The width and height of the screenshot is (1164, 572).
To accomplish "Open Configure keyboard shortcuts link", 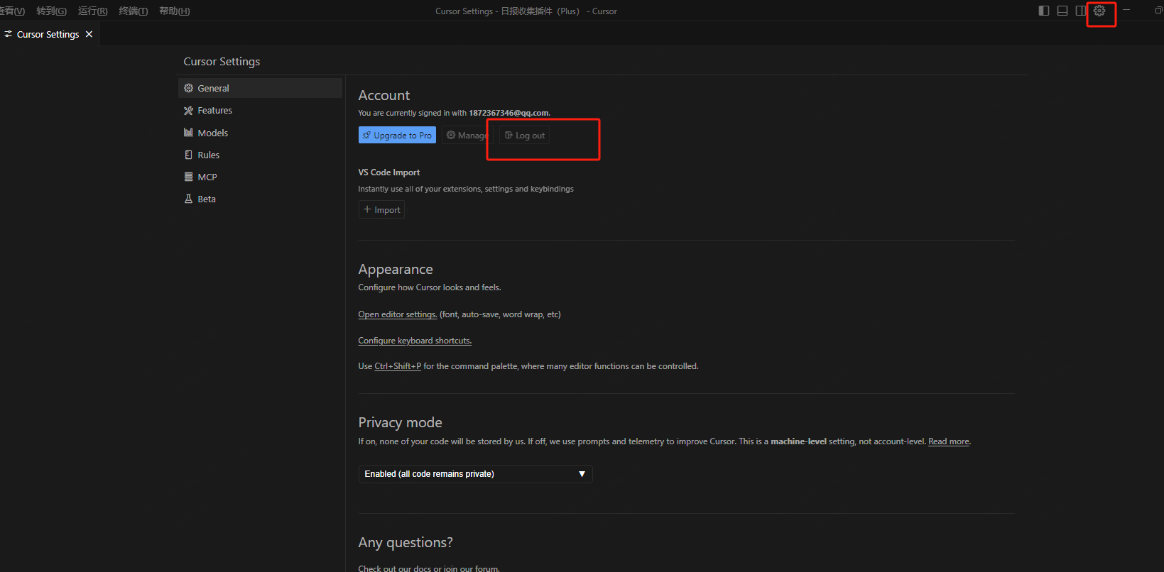I will click(415, 341).
